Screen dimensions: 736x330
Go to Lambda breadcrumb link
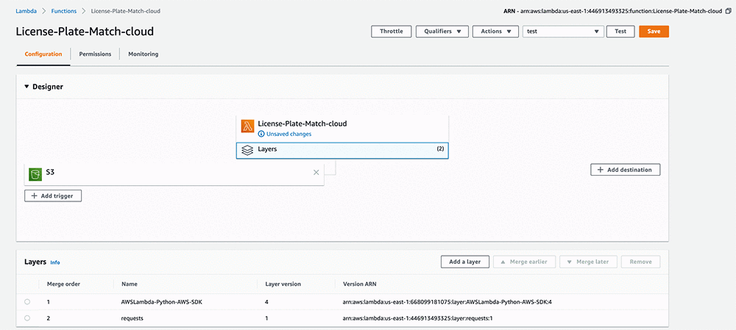tap(26, 11)
